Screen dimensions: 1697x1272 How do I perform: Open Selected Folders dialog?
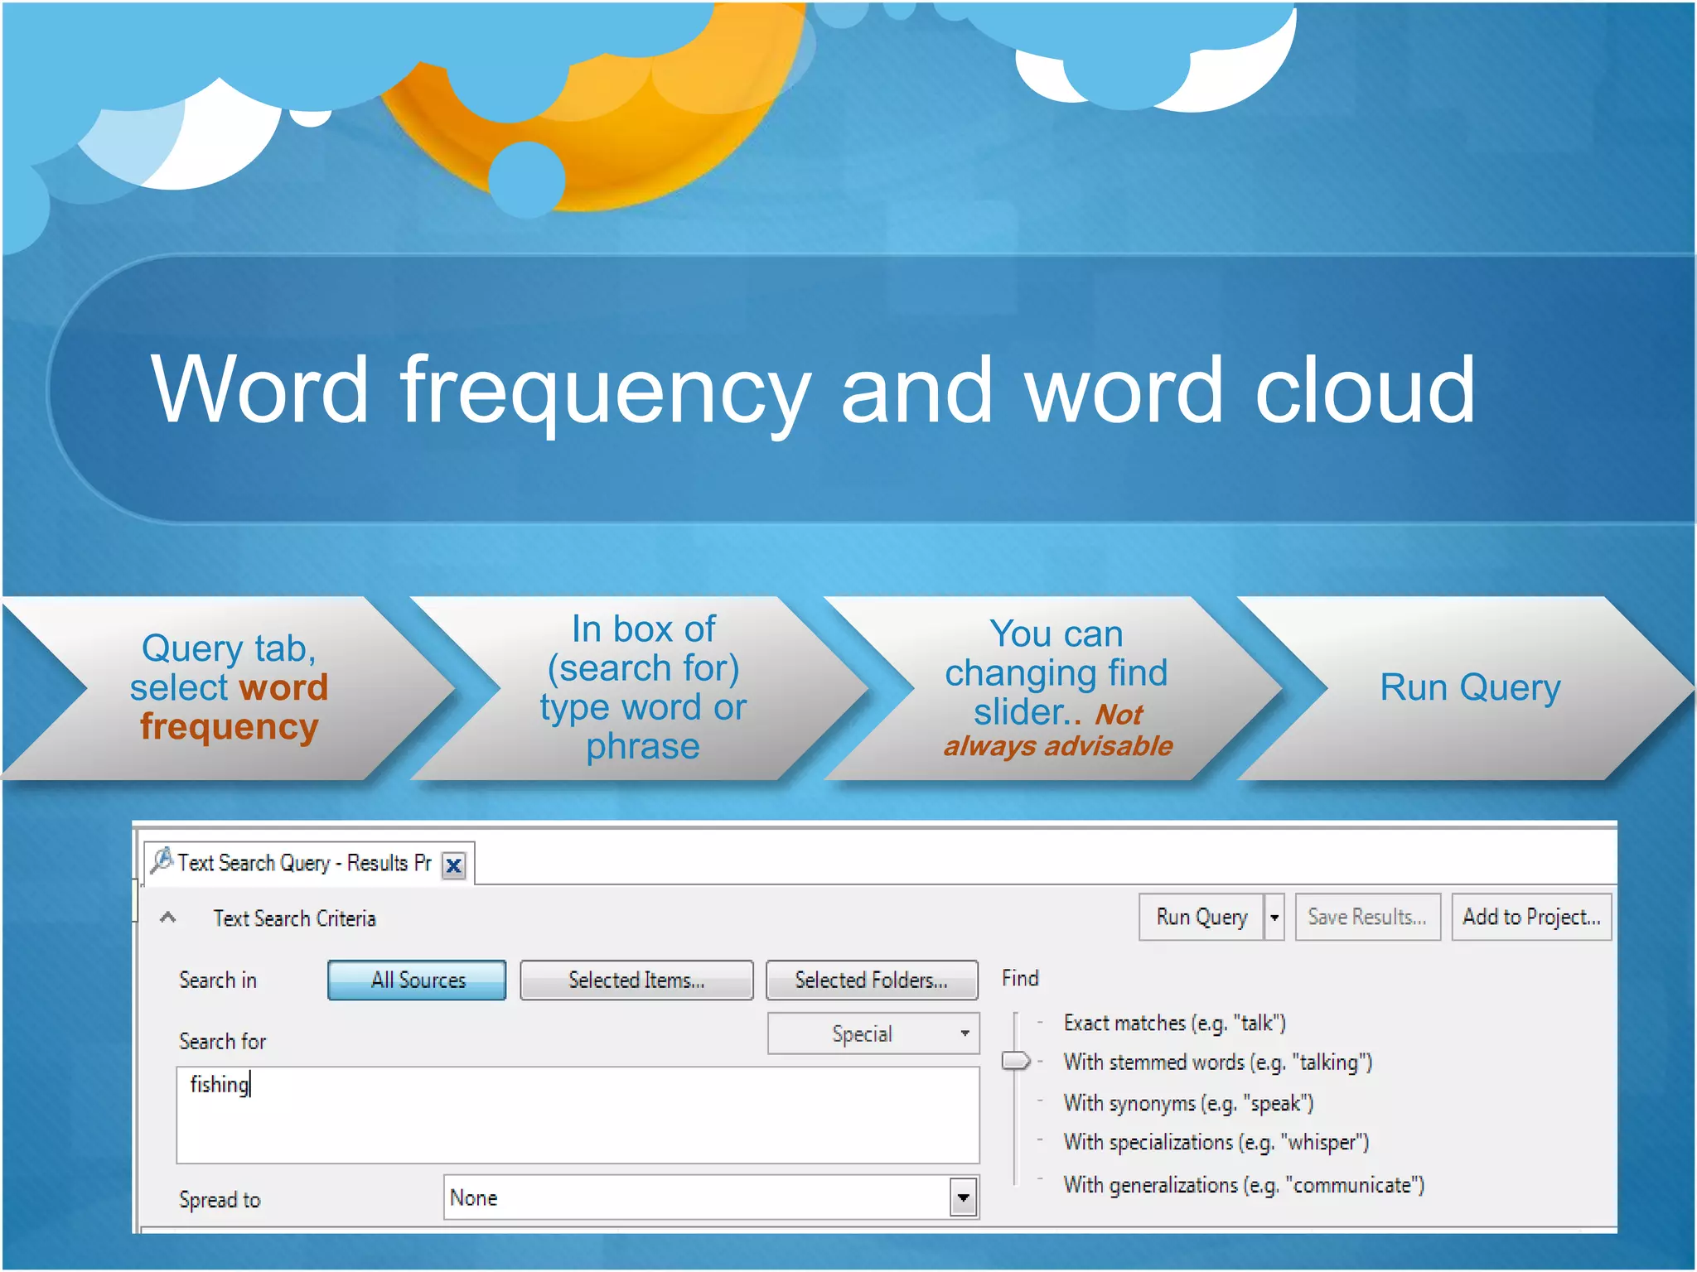872,980
